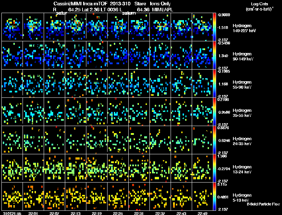Select the 22:25 time label
282x215 pixels.
tap(118, 213)
